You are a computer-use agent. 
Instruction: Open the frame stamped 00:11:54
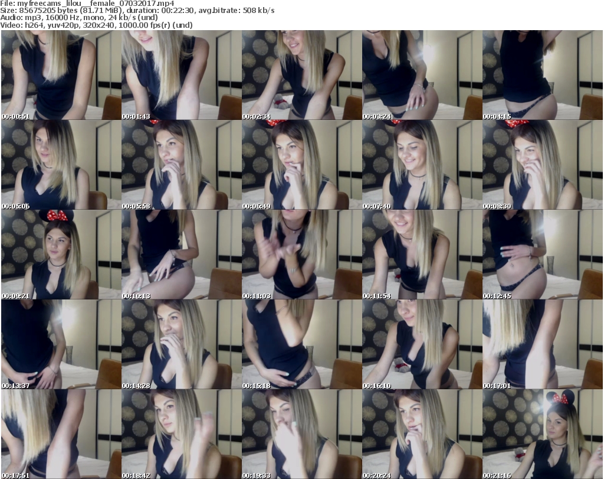422,255
